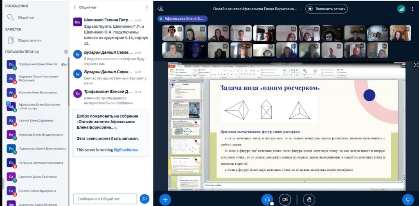Viewport: 419px width, 206px height.
Task: Select user Подпругина Ирина Вячеславовна
Action: coord(36,149)
